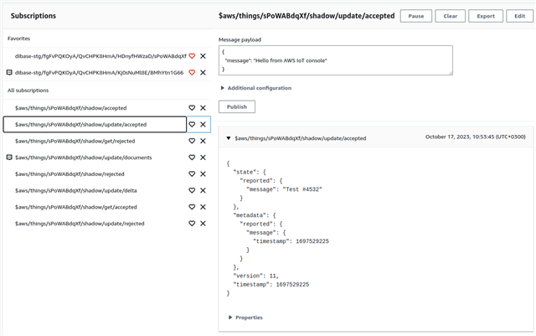Viewport: 536px width, 336px height.
Task: Click the Subscriptions heading
Action: 33,16
